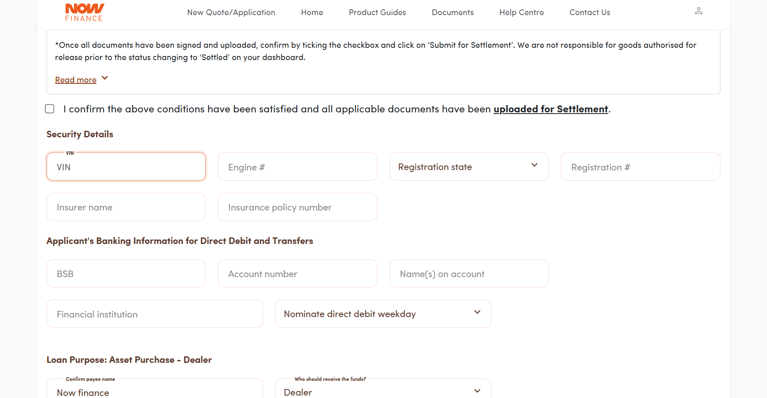This screenshot has height=398, width=767.
Task: Click the Account number field
Action: (x=297, y=274)
